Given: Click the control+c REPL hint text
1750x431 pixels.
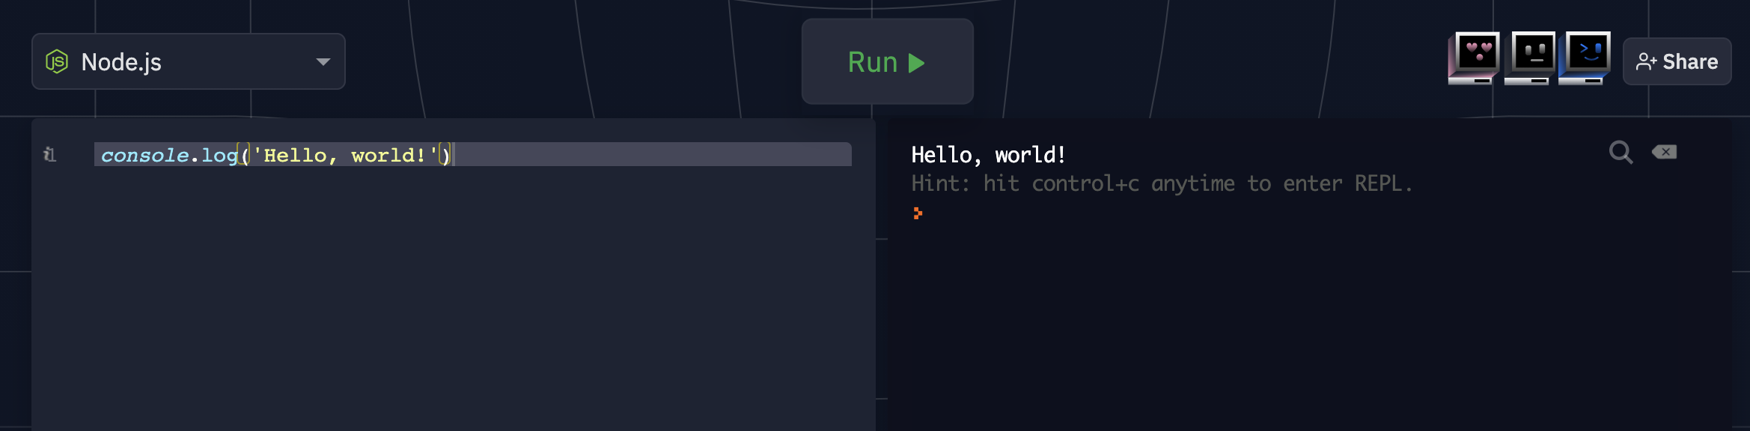Looking at the screenshot, I should tap(1161, 184).
